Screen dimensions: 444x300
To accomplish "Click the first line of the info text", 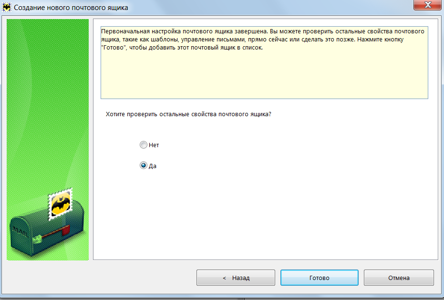I will pos(262,31).
